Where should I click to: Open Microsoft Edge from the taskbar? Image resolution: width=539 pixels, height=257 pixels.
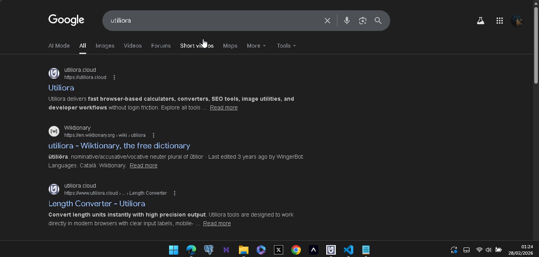pyautogui.click(x=191, y=250)
